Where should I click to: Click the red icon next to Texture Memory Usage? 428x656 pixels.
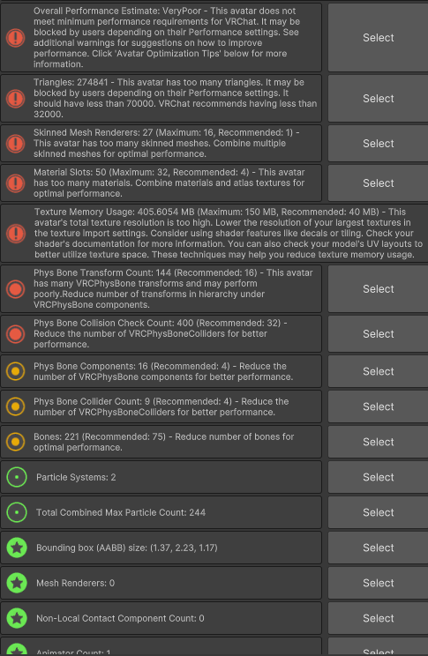16,234
